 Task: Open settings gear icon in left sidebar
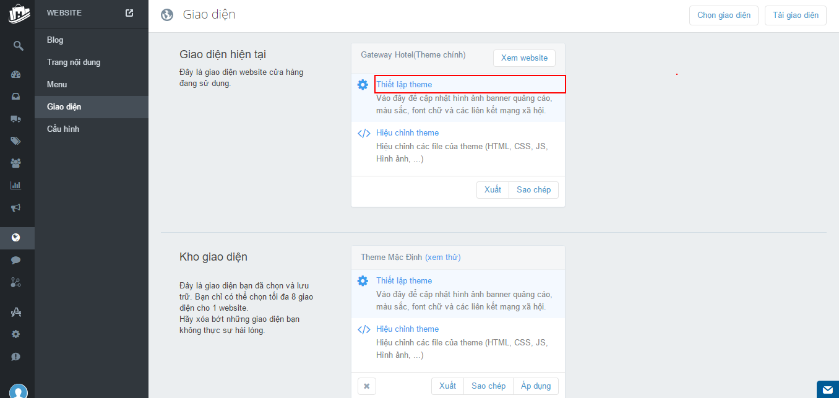click(16, 334)
